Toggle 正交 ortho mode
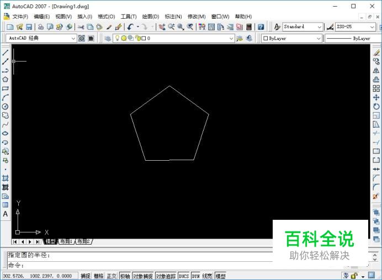Screen dimensions: 382x280 click(x=112, y=276)
